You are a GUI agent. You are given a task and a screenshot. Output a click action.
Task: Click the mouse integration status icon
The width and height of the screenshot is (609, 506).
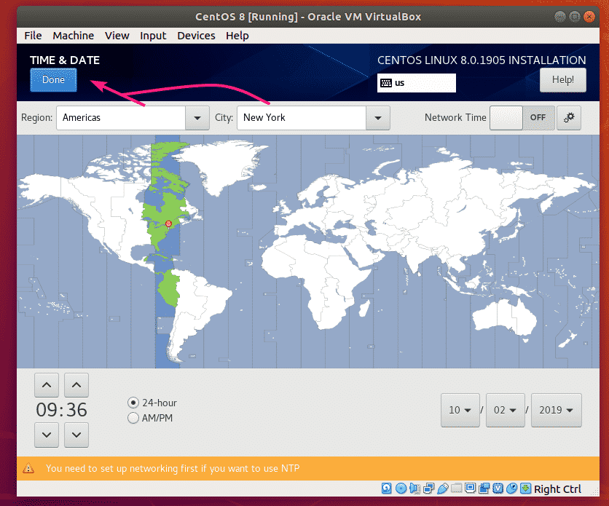(512, 488)
